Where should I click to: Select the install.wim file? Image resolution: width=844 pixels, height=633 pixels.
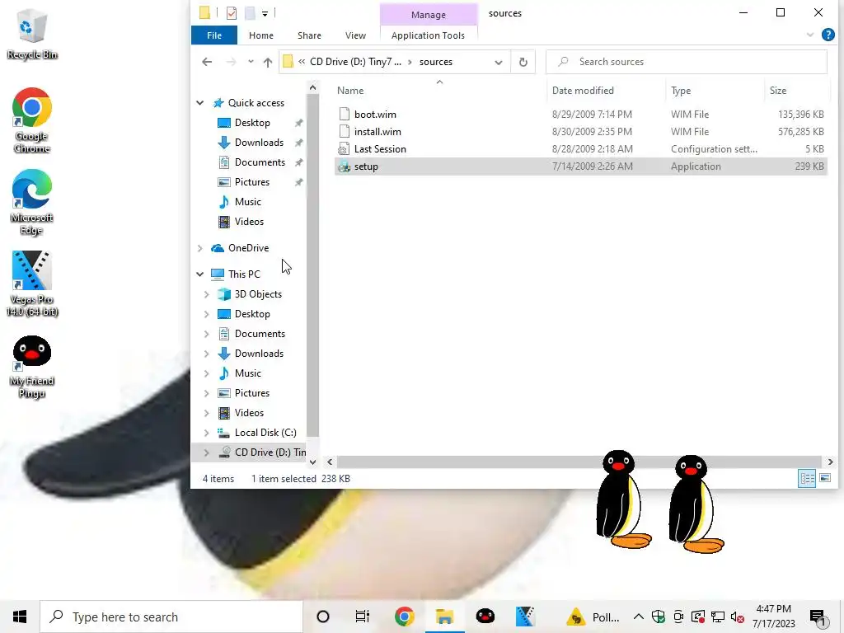581,131
